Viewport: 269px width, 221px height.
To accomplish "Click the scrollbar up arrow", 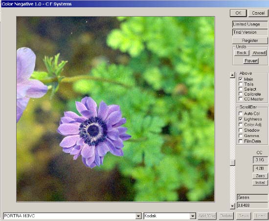I will (232, 75).
